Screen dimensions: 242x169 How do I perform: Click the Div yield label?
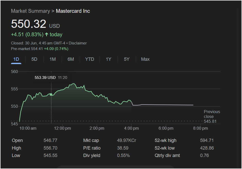tap(92, 155)
